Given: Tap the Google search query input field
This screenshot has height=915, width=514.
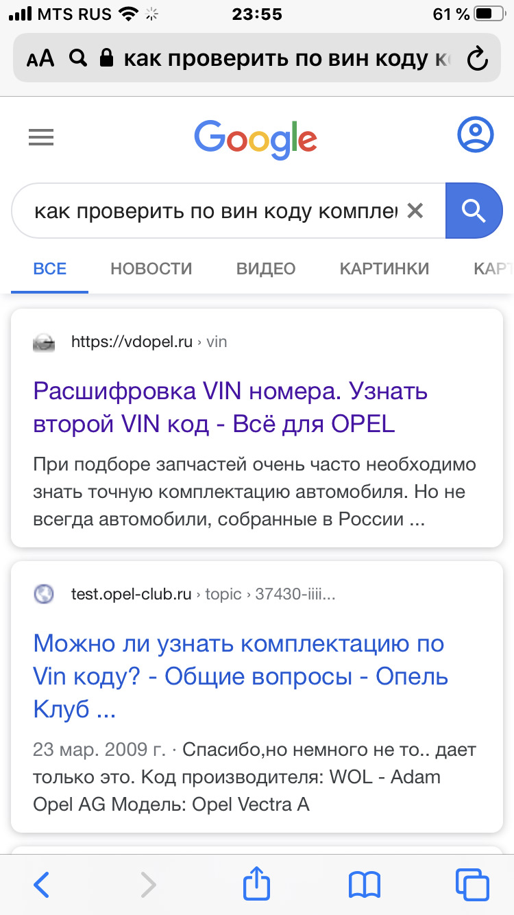Looking at the screenshot, I should pos(216,211).
